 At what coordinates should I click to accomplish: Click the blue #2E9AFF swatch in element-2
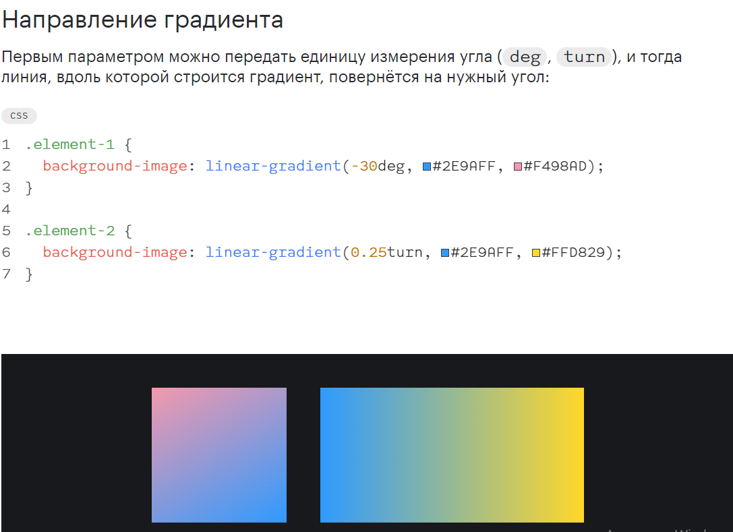444,253
